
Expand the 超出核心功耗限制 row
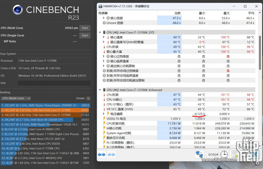[x=104, y=66]
